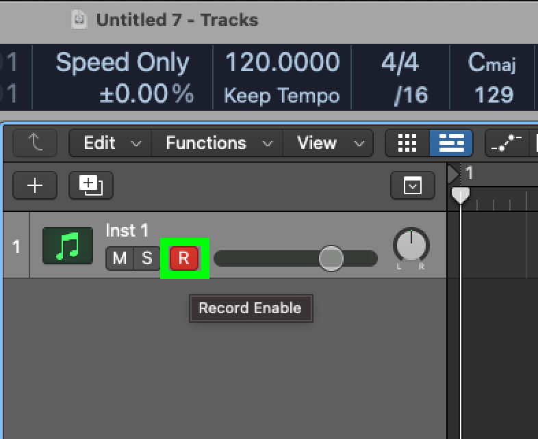The height and width of the screenshot is (439, 538).
Task: Mute the Inst 1 track
Action: click(119, 258)
